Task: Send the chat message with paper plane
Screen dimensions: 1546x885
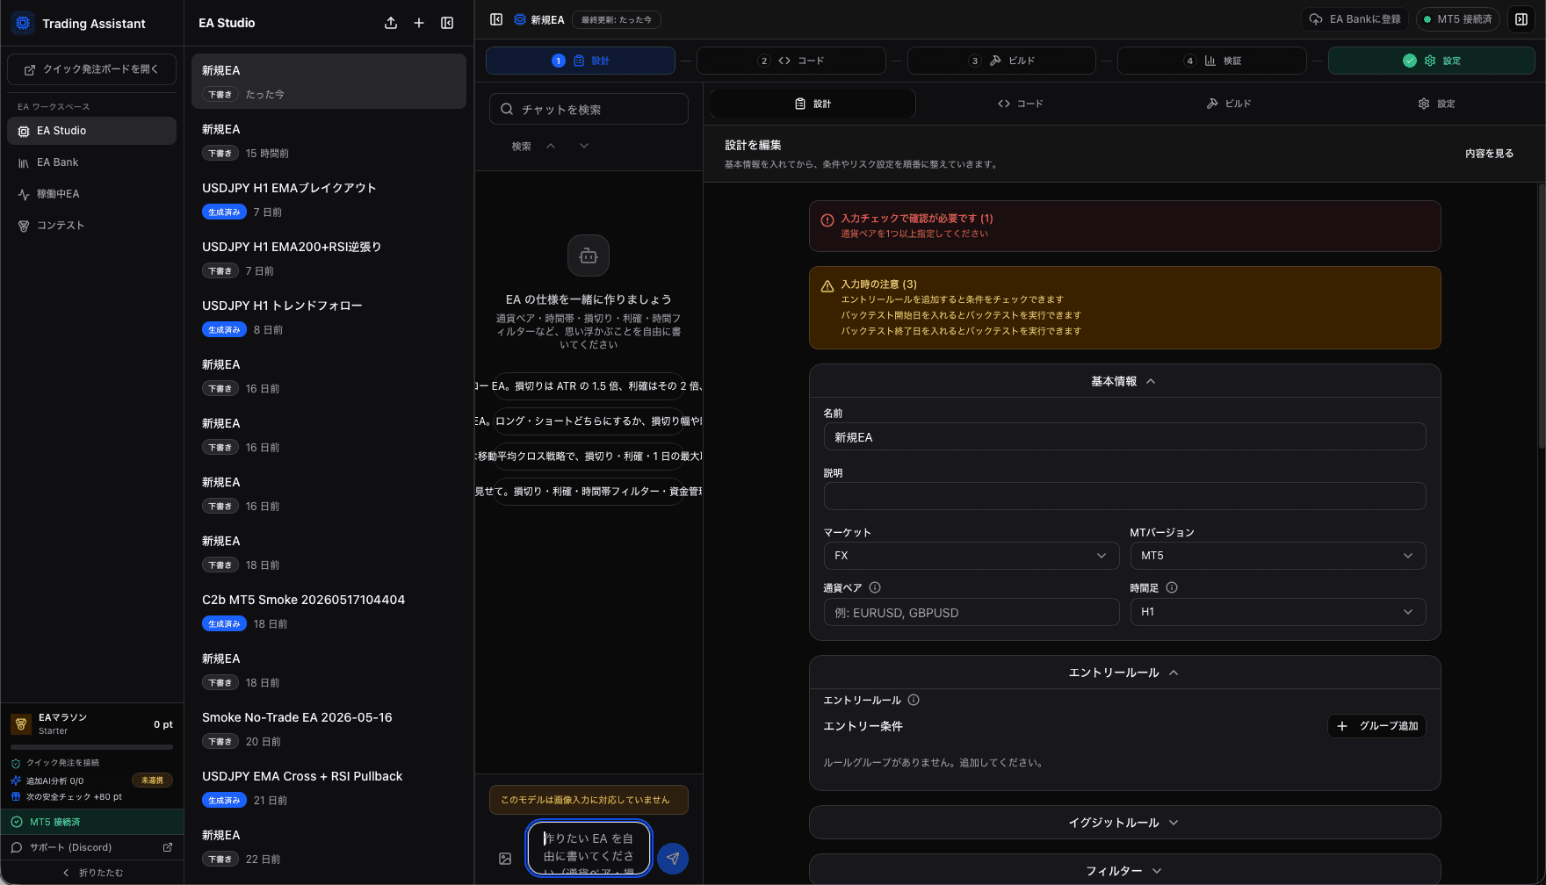Action: [x=673, y=859]
